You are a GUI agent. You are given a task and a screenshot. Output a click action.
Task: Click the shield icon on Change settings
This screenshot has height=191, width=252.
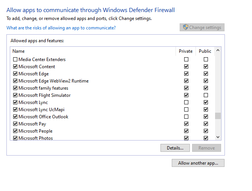point(185,27)
